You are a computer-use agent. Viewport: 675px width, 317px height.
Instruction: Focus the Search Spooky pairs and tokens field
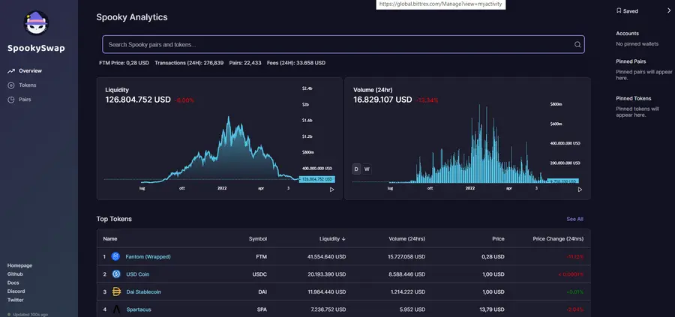343,44
